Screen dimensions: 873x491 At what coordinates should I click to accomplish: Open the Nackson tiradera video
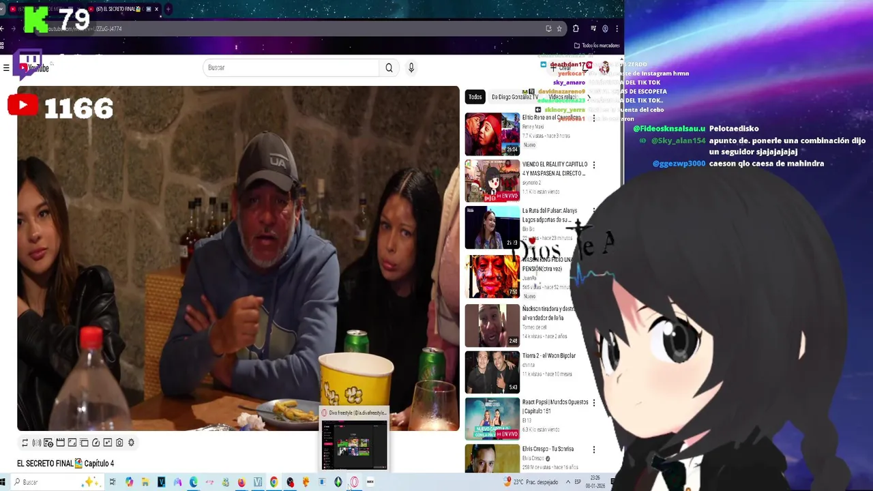[x=549, y=313]
